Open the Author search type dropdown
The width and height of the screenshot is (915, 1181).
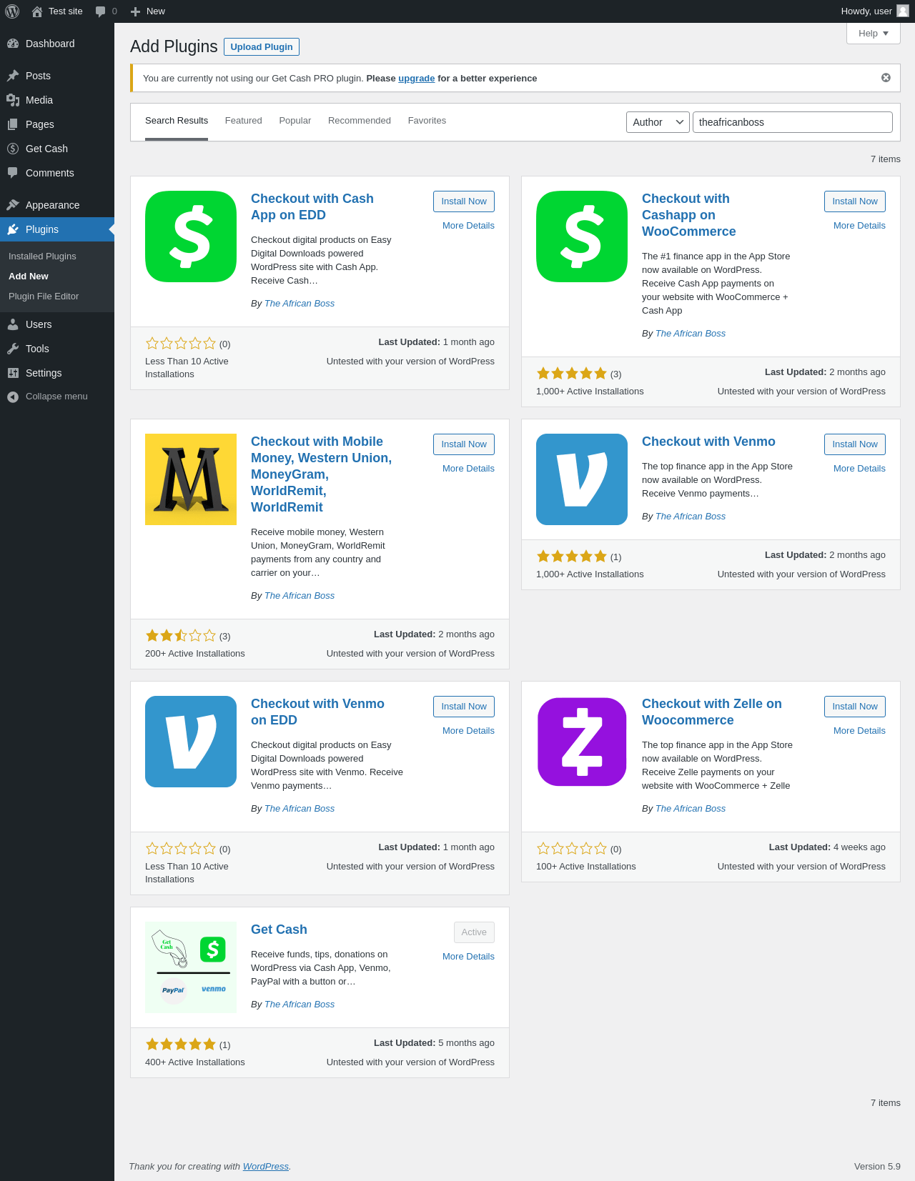[658, 122]
